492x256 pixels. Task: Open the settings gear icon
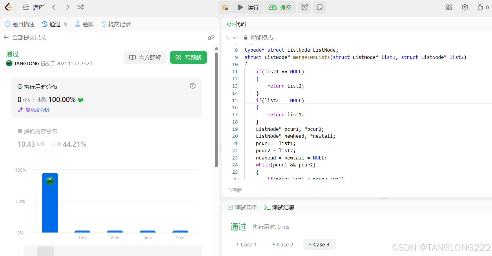click(465, 7)
